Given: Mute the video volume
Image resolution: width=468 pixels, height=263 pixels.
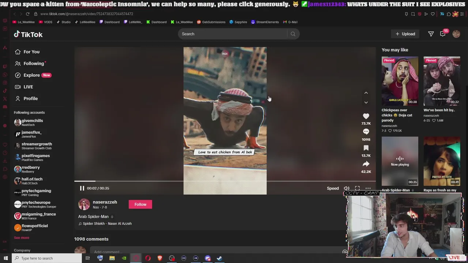Looking at the screenshot, I should tap(347, 188).
